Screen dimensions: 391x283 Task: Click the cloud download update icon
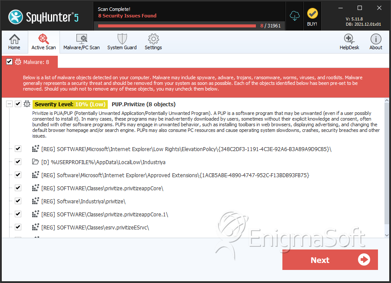pos(295,16)
